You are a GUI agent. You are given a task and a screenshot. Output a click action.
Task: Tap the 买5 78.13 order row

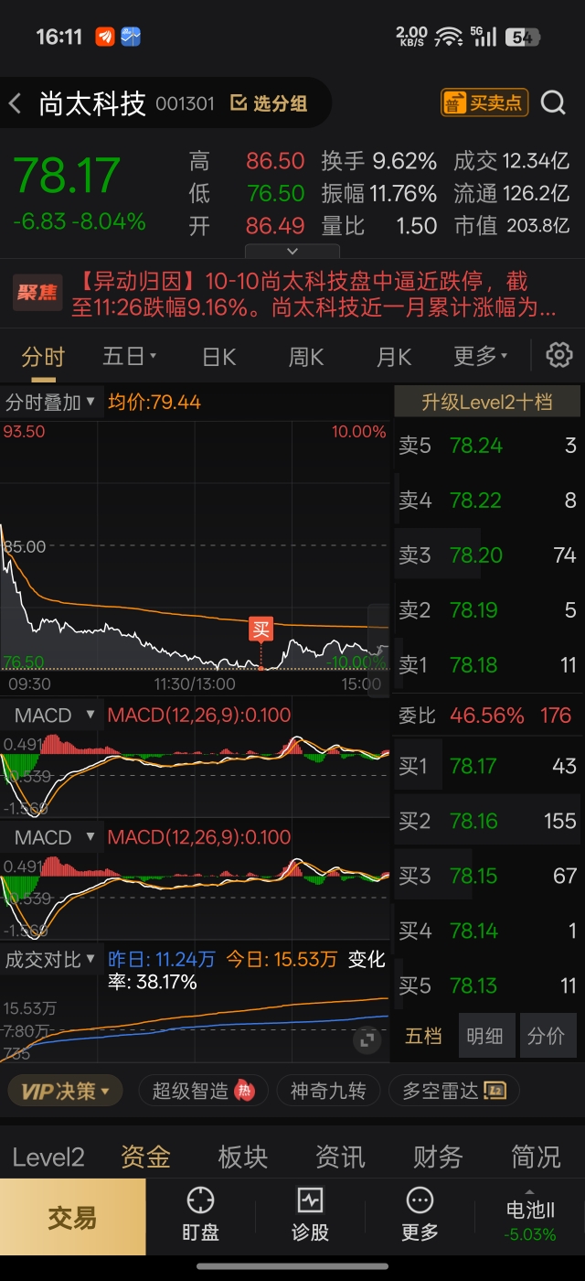[x=487, y=985]
